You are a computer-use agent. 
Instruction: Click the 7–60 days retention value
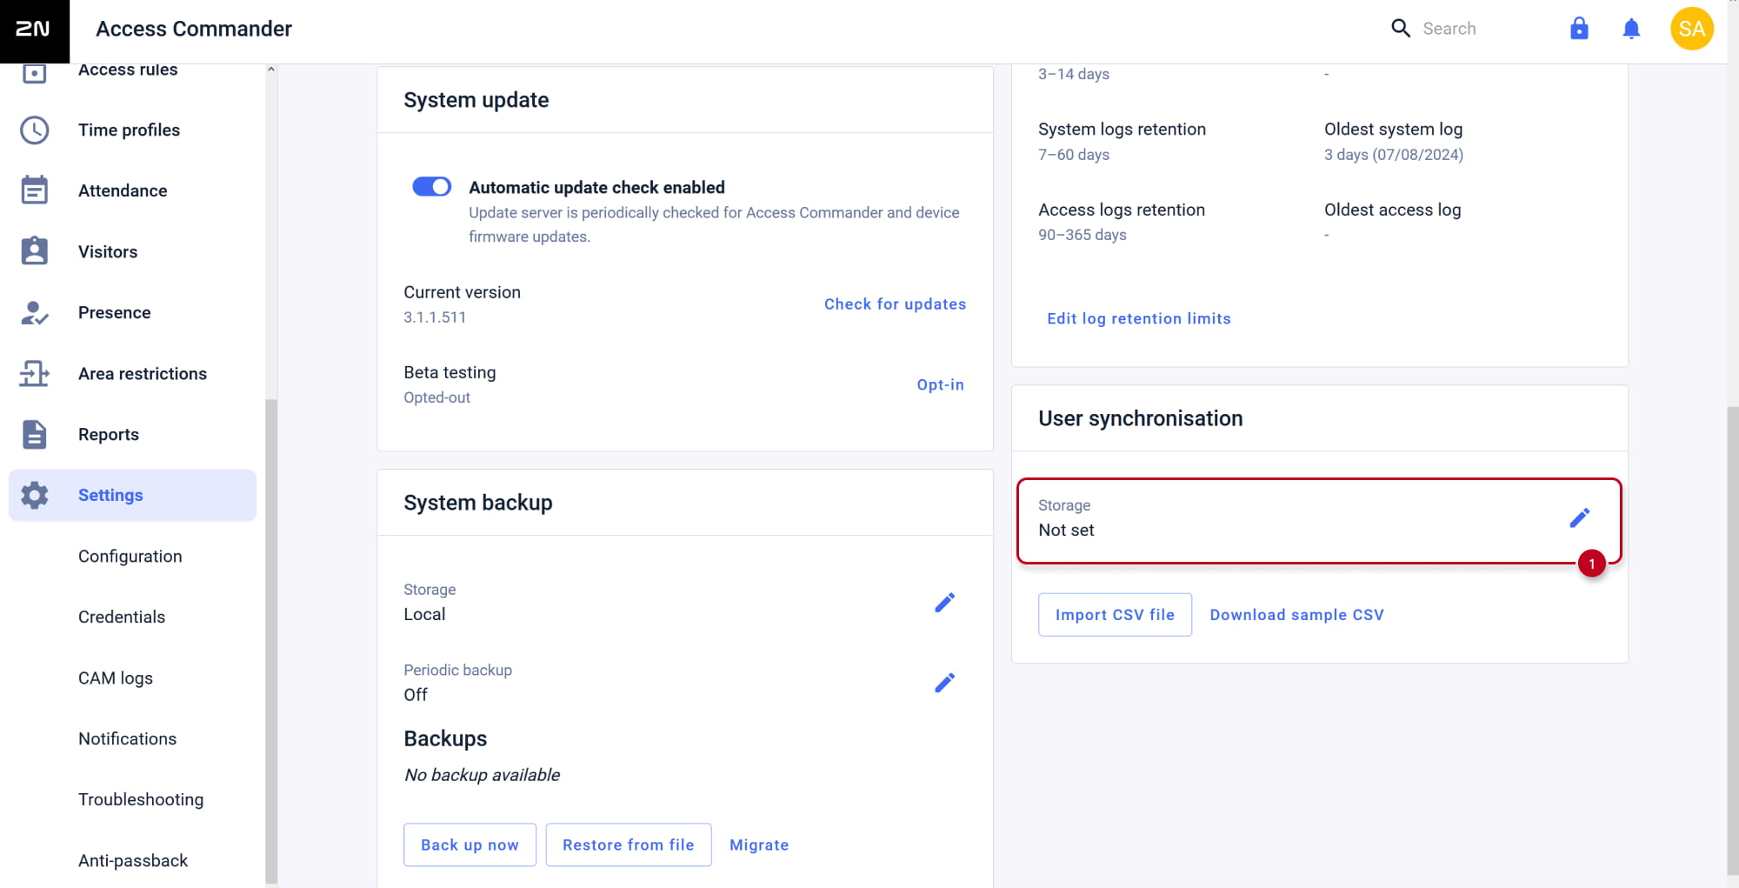[1074, 155]
